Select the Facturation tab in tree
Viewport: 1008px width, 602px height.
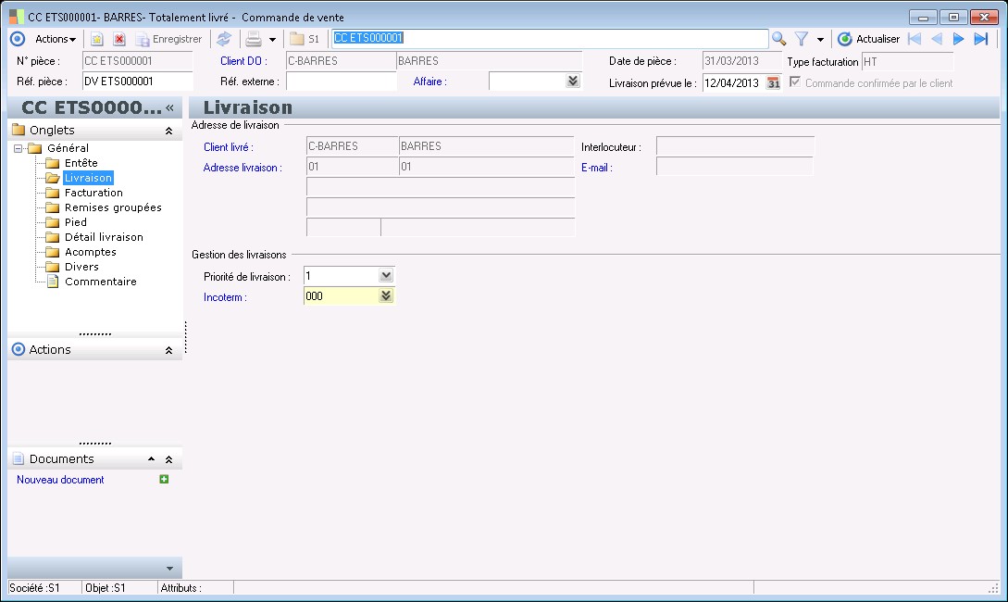coord(93,193)
